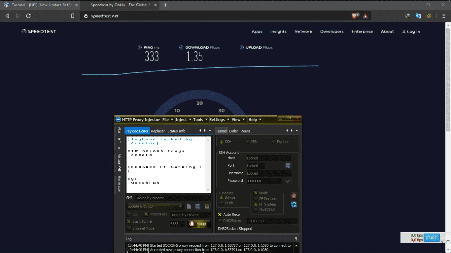Open the Help menu dropdown
Viewport: 451px width, 253px height.
click(255, 120)
